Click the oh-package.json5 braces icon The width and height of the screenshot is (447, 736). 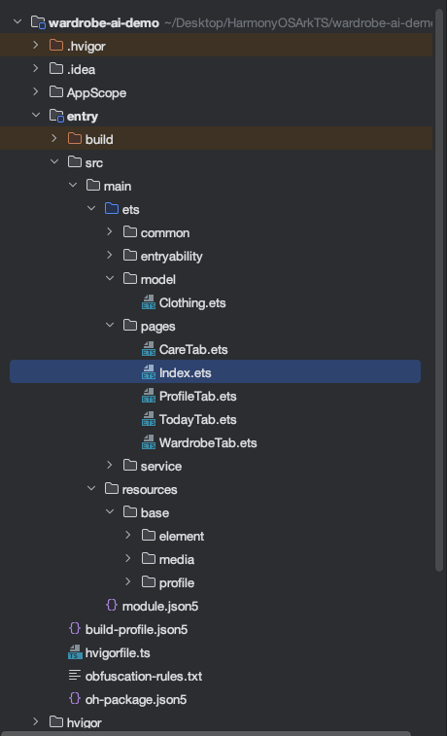(x=75, y=699)
